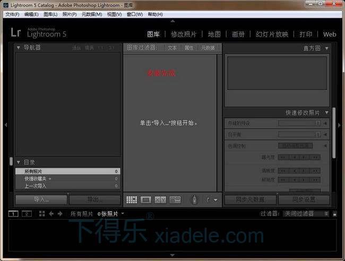Image resolution: width=345 pixels, height=261 pixels.
Task: Switch to the 打印 module
Action: click(x=306, y=34)
